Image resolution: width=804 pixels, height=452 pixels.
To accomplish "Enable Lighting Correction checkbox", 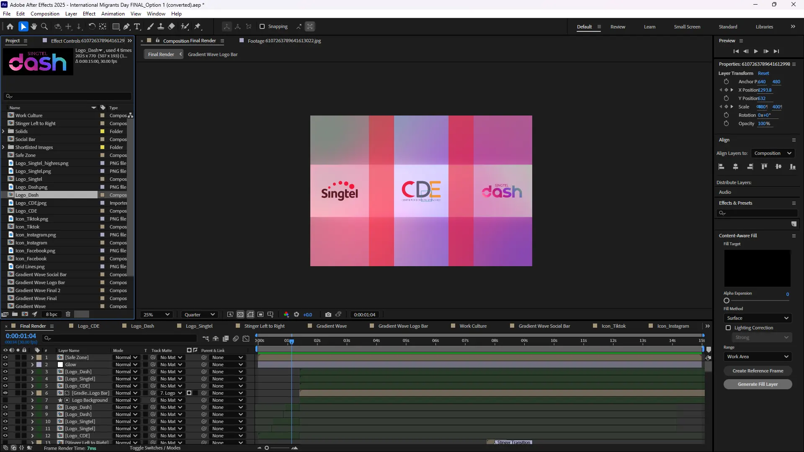I will 728,328.
